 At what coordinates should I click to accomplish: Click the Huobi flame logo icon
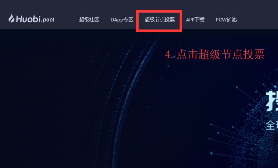[11, 18]
